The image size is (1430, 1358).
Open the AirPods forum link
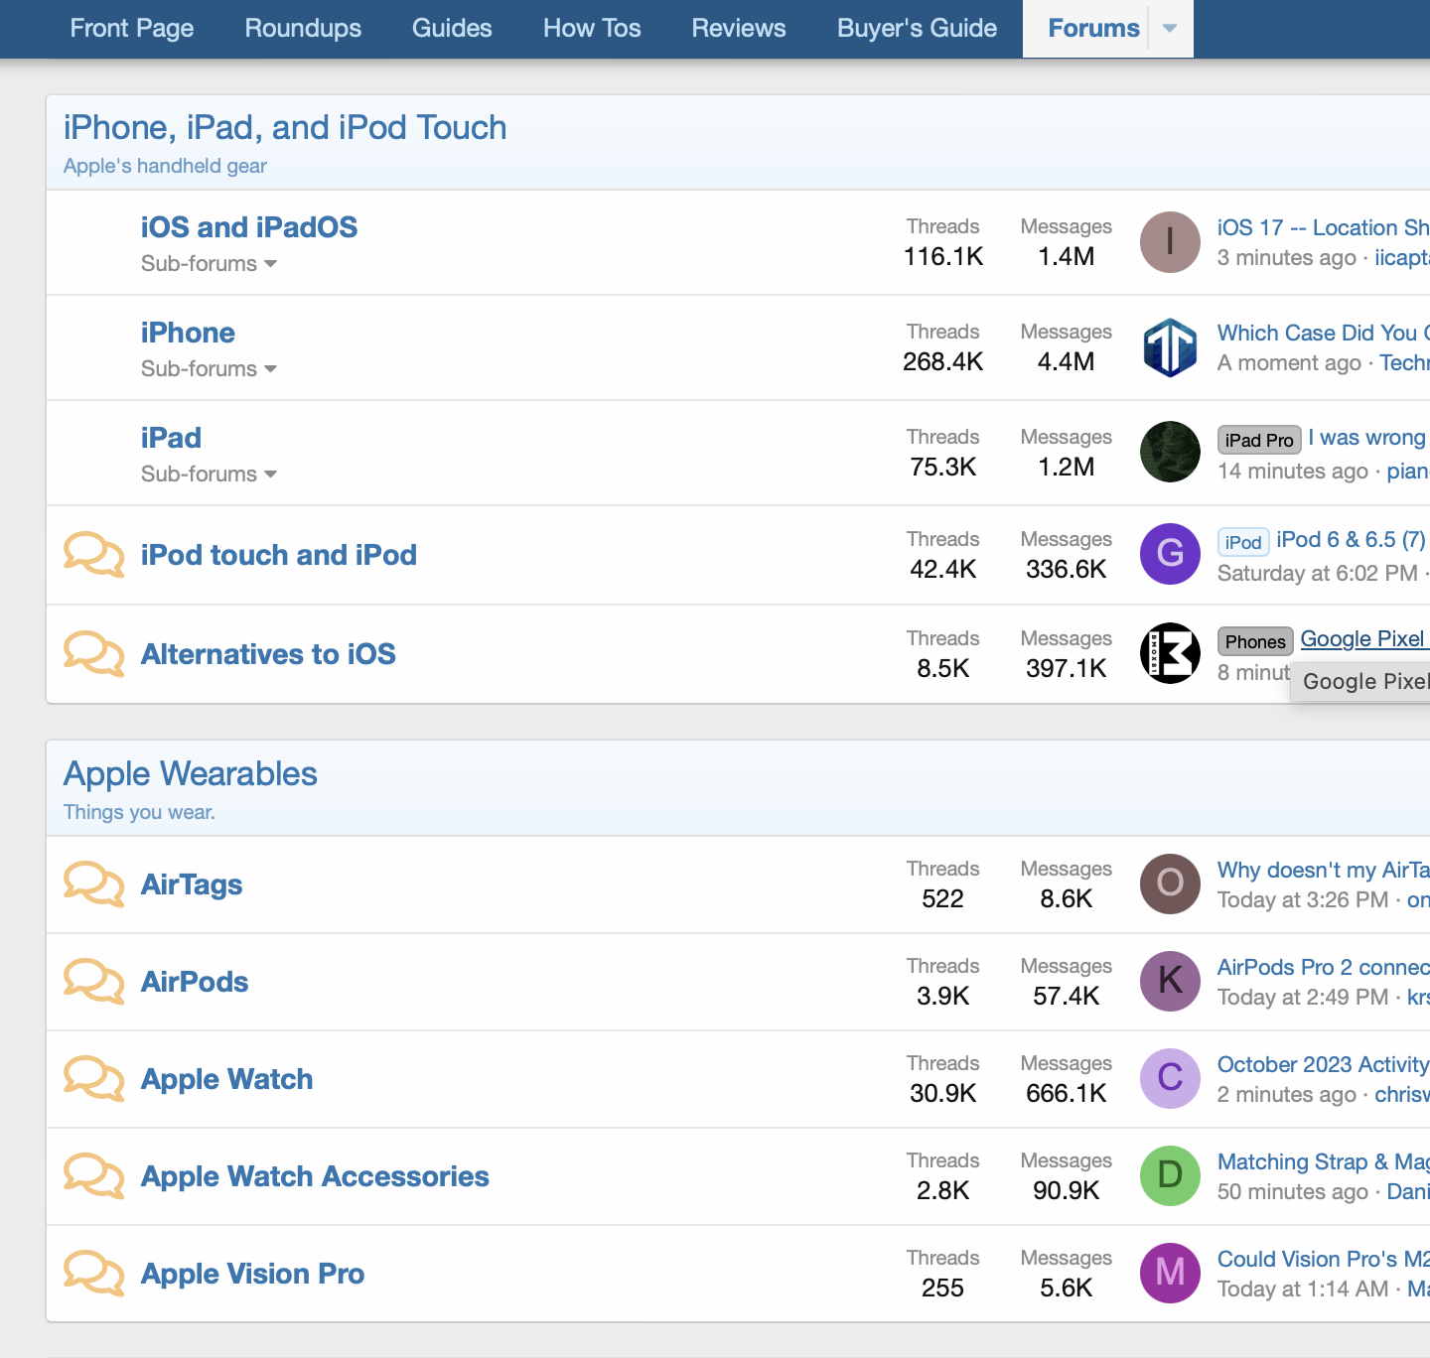[x=195, y=982]
